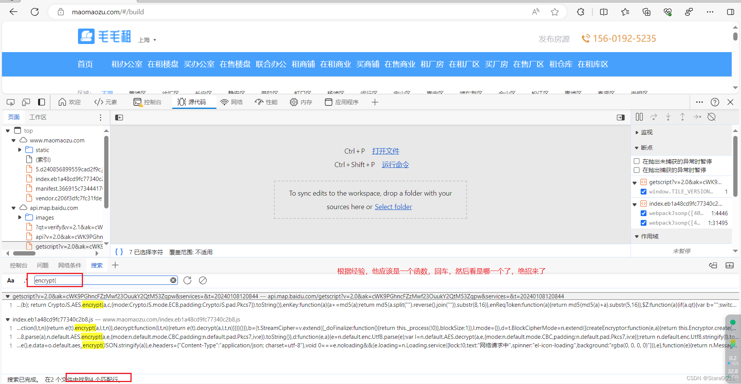Switch to 元素 Elements tab
The height and width of the screenshot is (384, 741).
pos(106,102)
